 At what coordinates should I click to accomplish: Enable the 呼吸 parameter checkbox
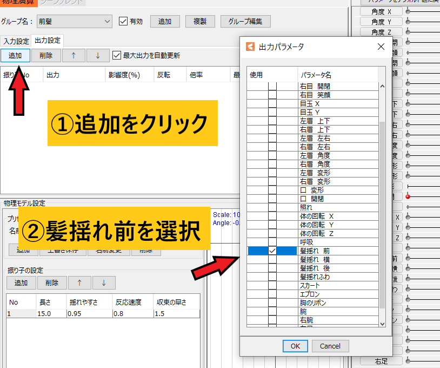click(x=272, y=242)
